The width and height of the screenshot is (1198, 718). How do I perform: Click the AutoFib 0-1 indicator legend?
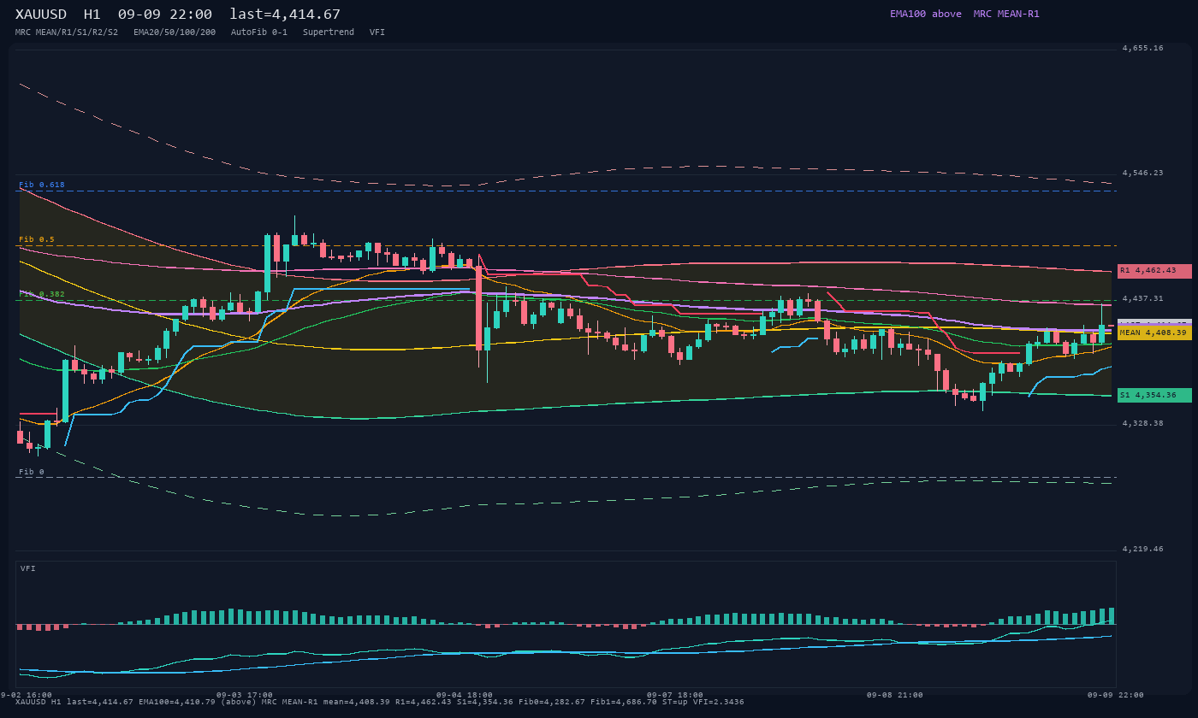259,32
